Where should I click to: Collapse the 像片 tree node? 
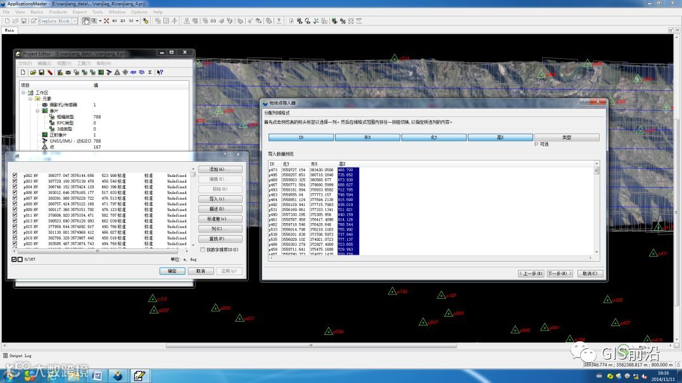(37, 111)
